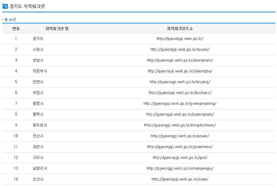Open the dongducheon URL link
This screenshot has height=188, width=277.
tap(180, 125)
